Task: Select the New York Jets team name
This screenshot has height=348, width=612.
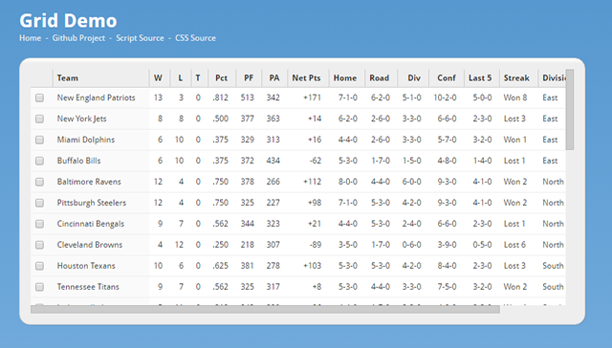Action: tap(81, 119)
